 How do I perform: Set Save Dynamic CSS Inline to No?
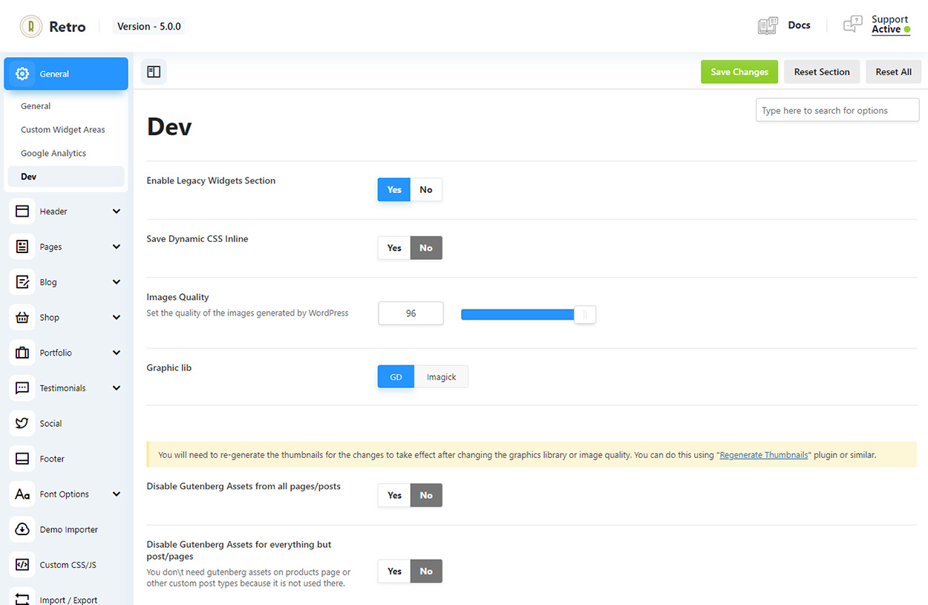click(x=426, y=248)
